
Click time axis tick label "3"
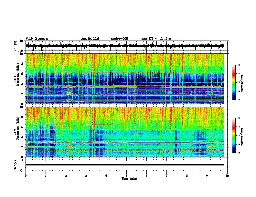pyautogui.click(x=86, y=176)
